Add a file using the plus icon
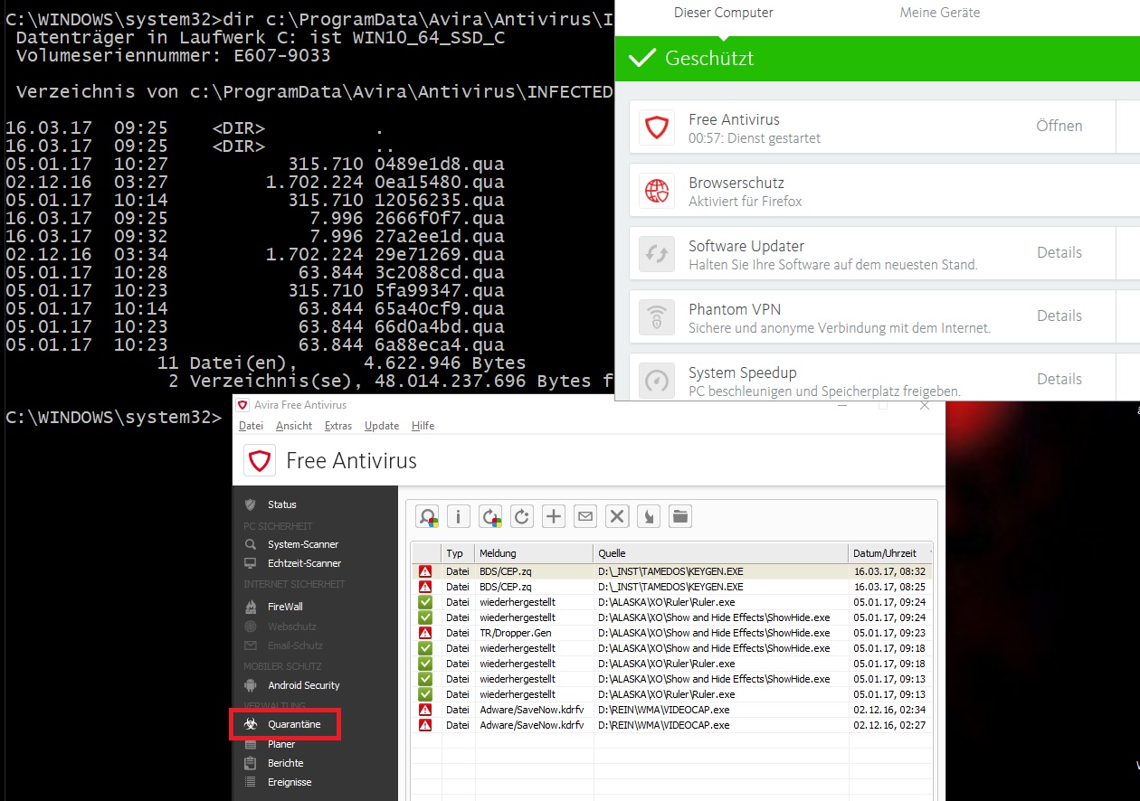The height and width of the screenshot is (801, 1140). click(553, 516)
